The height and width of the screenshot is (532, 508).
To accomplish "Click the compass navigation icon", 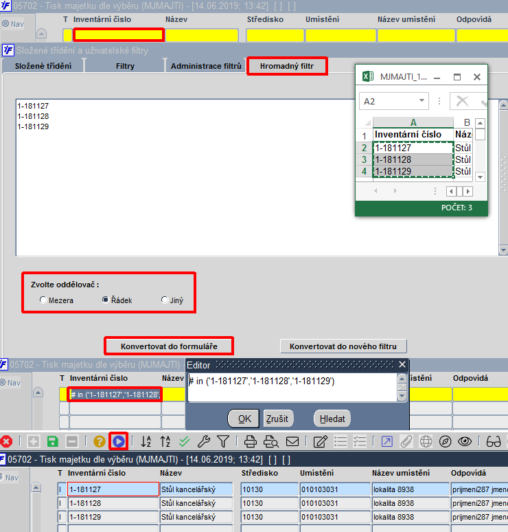I will [x=445, y=441].
